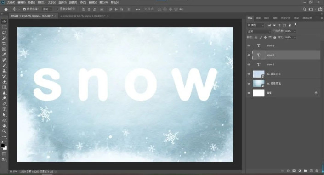The height and width of the screenshot is (175, 324).
Task: Open the 3D(D) menu
Action: click(83, 2)
